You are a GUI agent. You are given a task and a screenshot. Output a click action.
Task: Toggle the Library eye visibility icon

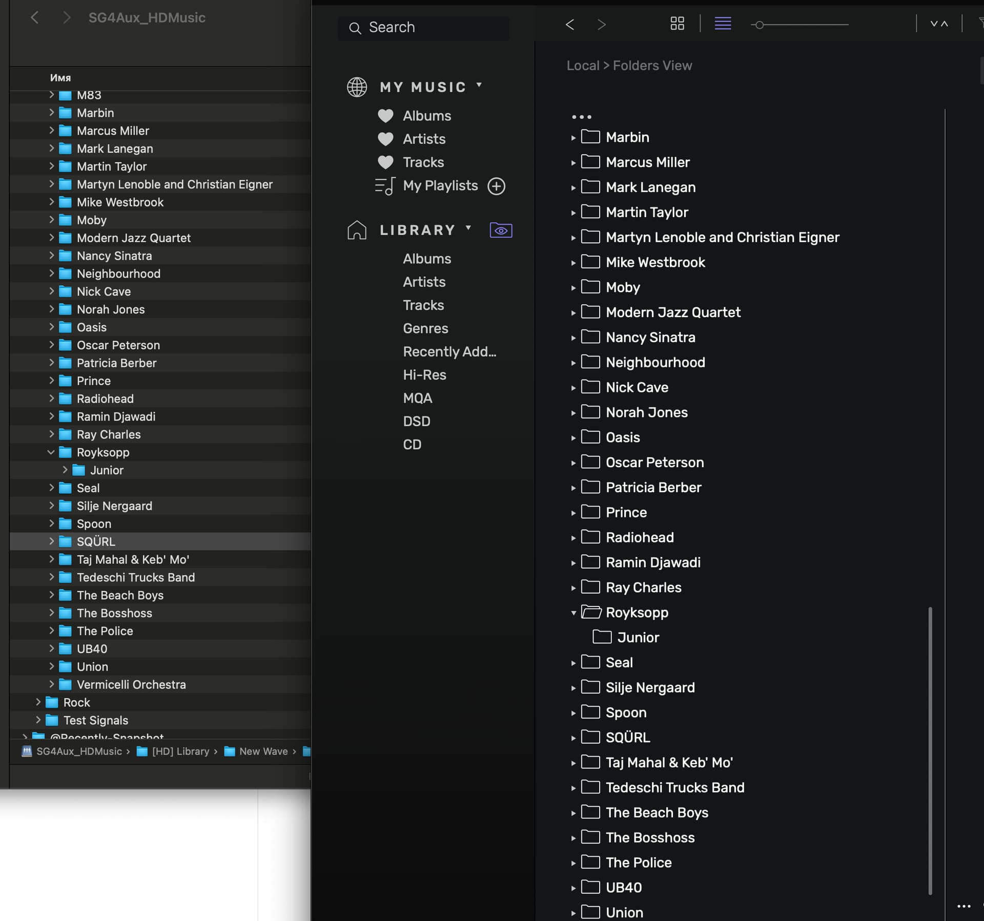click(501, 231)
